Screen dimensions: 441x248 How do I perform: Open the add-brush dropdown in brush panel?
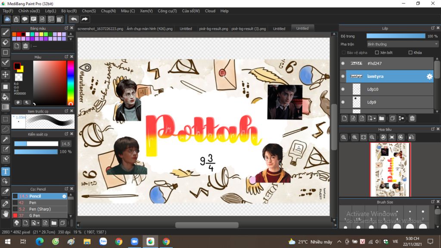pos(38,223)
